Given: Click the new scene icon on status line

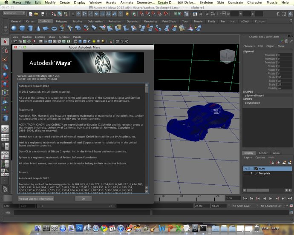Looking at the screenshot, I should [31, 14].
